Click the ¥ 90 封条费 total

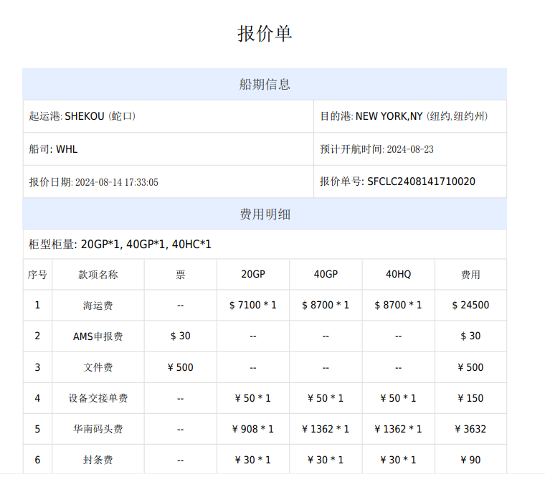click(470, 460)
